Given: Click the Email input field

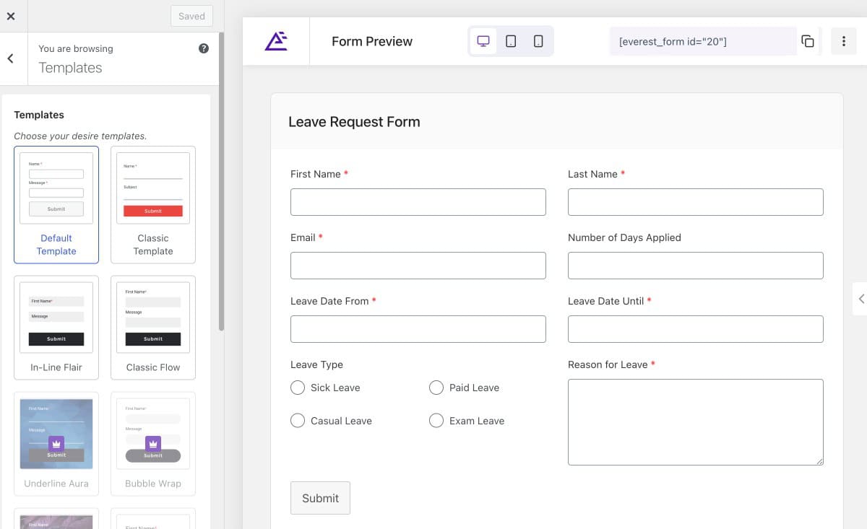Looking at the screenshot, I should tap(418, 266).
